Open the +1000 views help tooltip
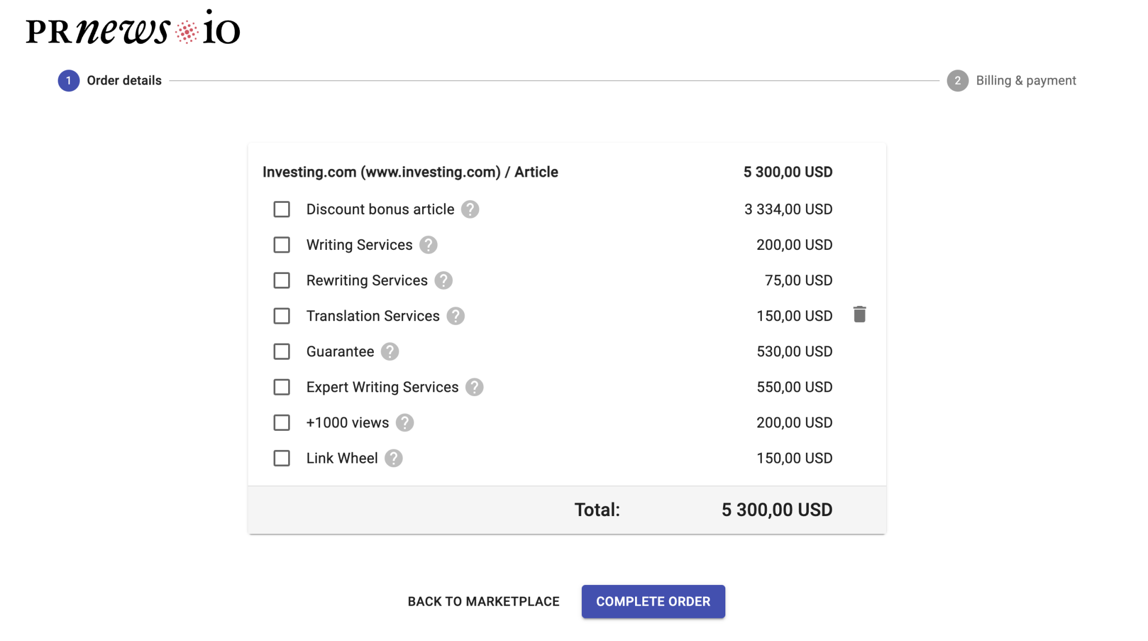This screenshot has width=1148, height=641. [x=405, y=422]
